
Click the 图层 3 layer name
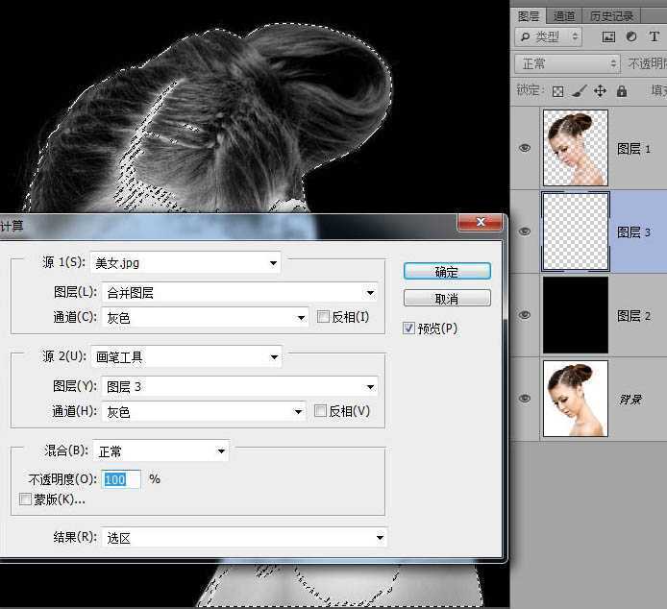(633, 232)
